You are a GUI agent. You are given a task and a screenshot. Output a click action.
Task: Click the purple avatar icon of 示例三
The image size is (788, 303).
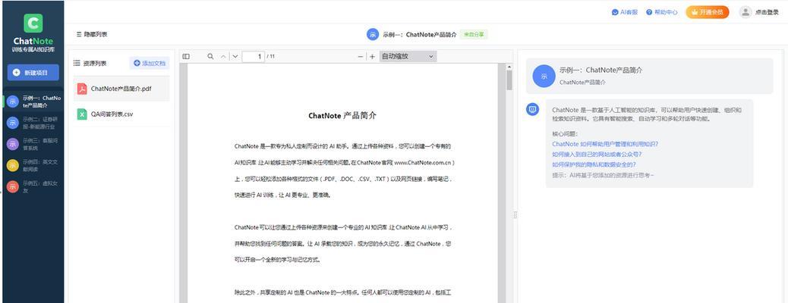click(13, 145)
